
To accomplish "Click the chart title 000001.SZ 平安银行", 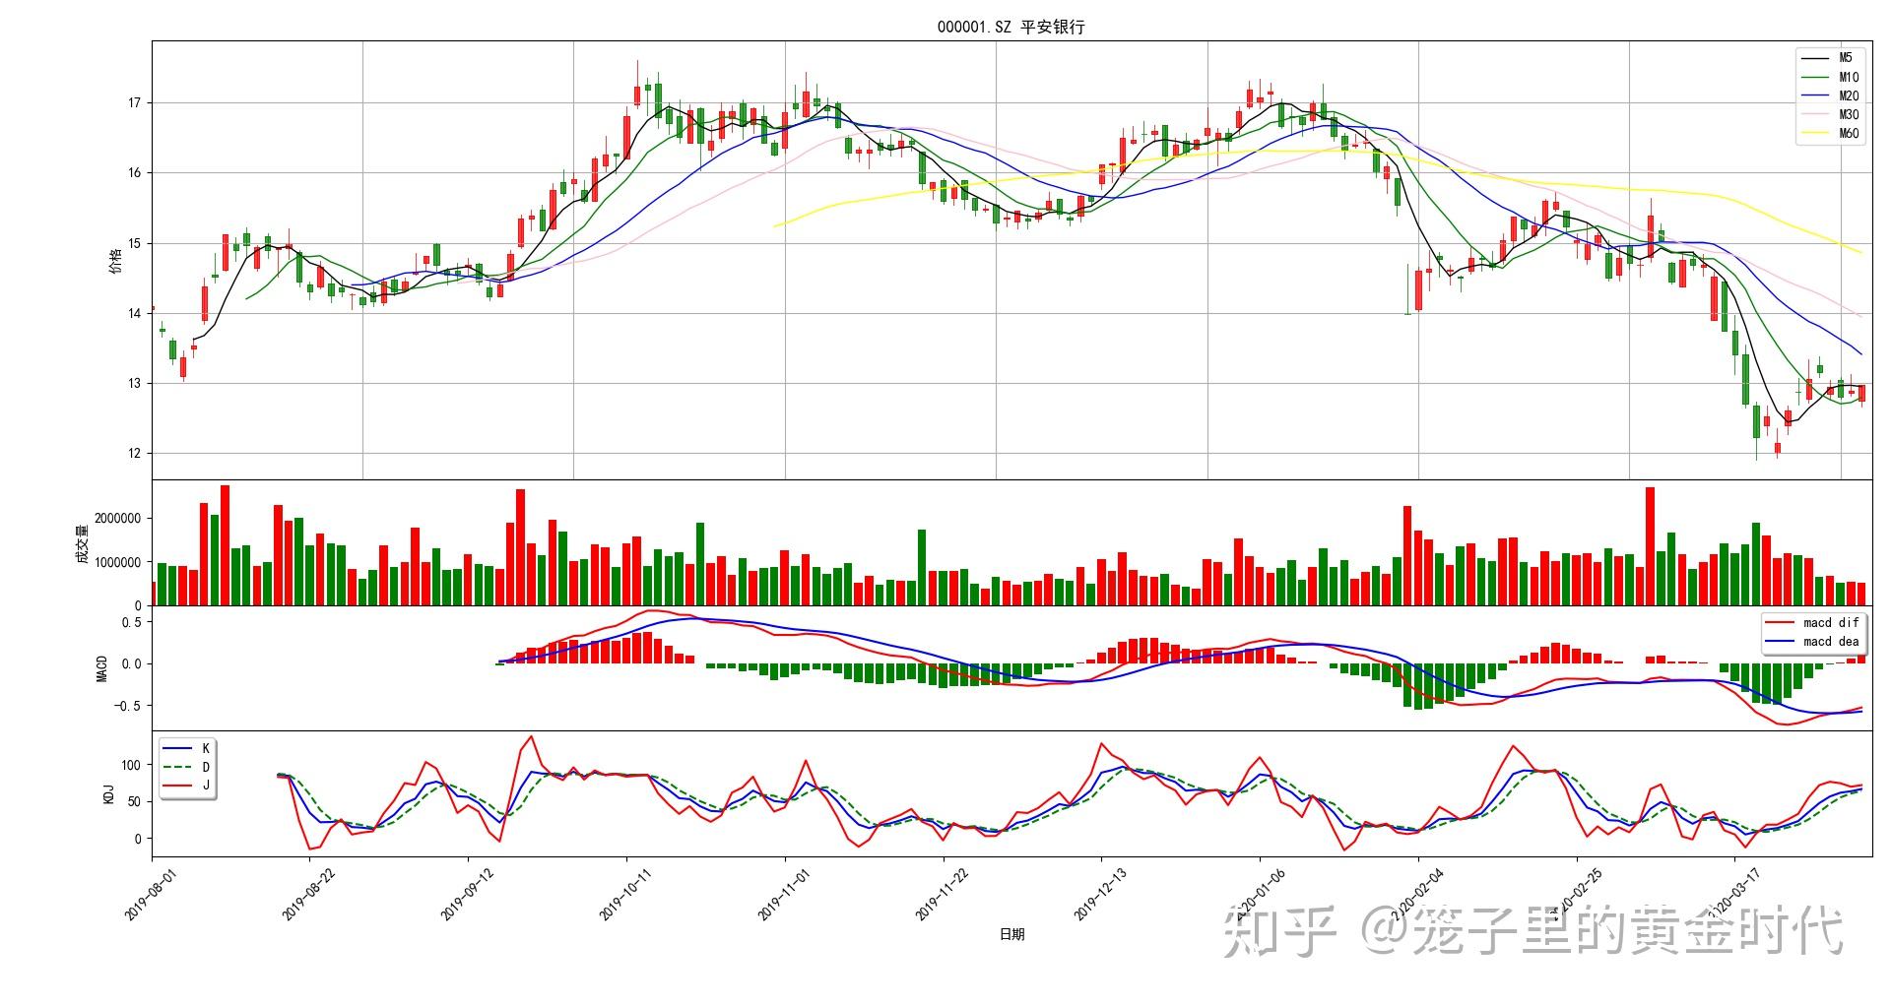I will 1011,28.
